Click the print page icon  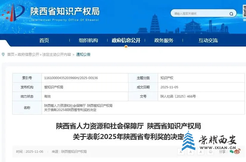(211, 152)
